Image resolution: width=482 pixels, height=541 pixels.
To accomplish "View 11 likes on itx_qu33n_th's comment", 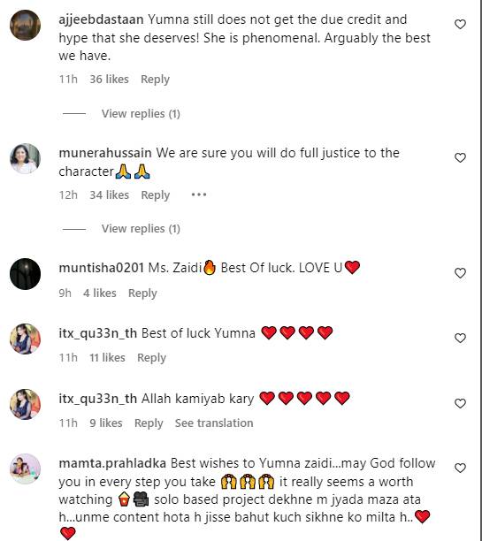I will tap(107, 358).
